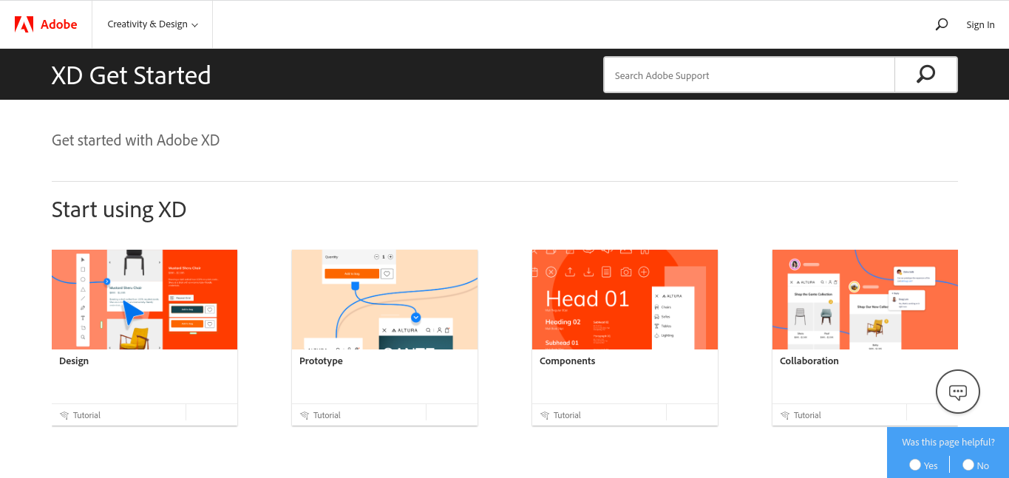
Task: Click the Sign In link
Action: 980,24
